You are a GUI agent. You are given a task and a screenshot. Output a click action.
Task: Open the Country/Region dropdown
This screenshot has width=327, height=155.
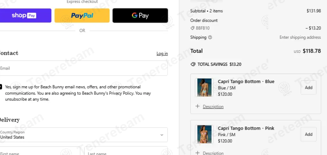(84, 135)
